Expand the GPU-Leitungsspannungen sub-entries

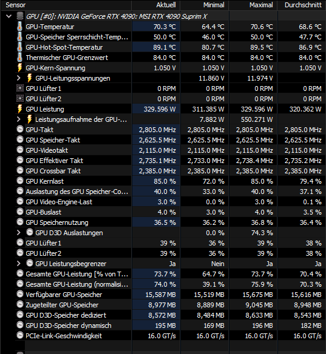19,78
